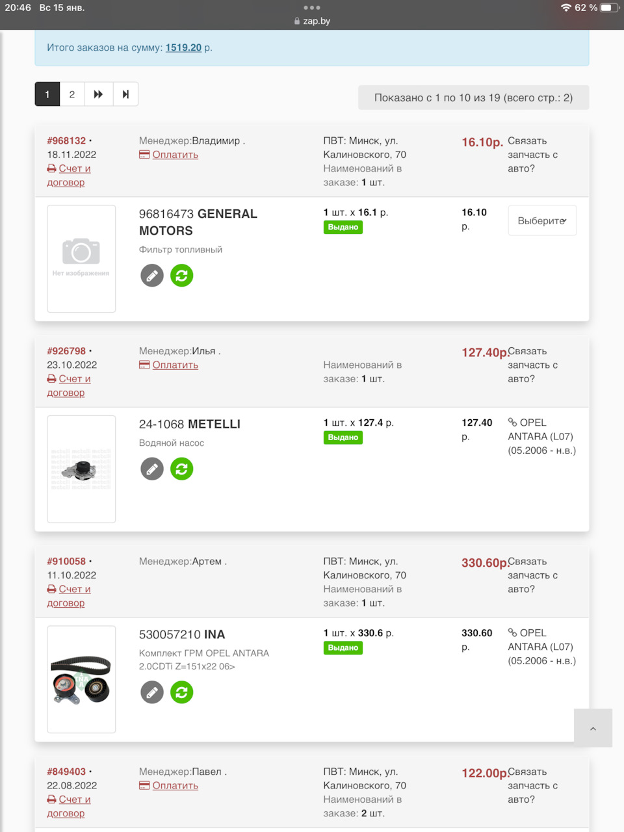Click the edit pencil icon for METELLI water pump
This screenshot has width=624, height=832.
pos(152,469)
